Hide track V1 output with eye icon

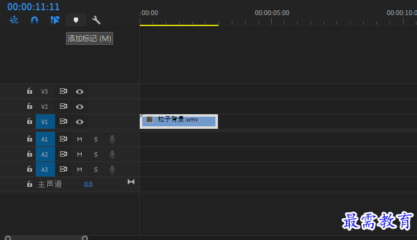tap(79, 122)
